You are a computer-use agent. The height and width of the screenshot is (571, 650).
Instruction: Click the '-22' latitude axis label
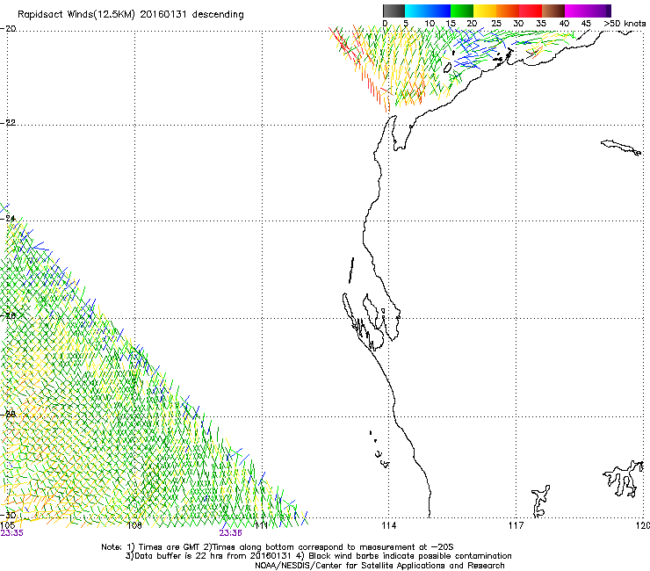tap(8, 123)
